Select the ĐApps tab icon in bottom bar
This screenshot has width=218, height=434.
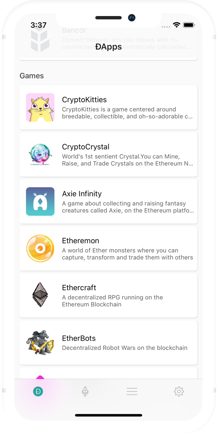(x=38, y=391)
